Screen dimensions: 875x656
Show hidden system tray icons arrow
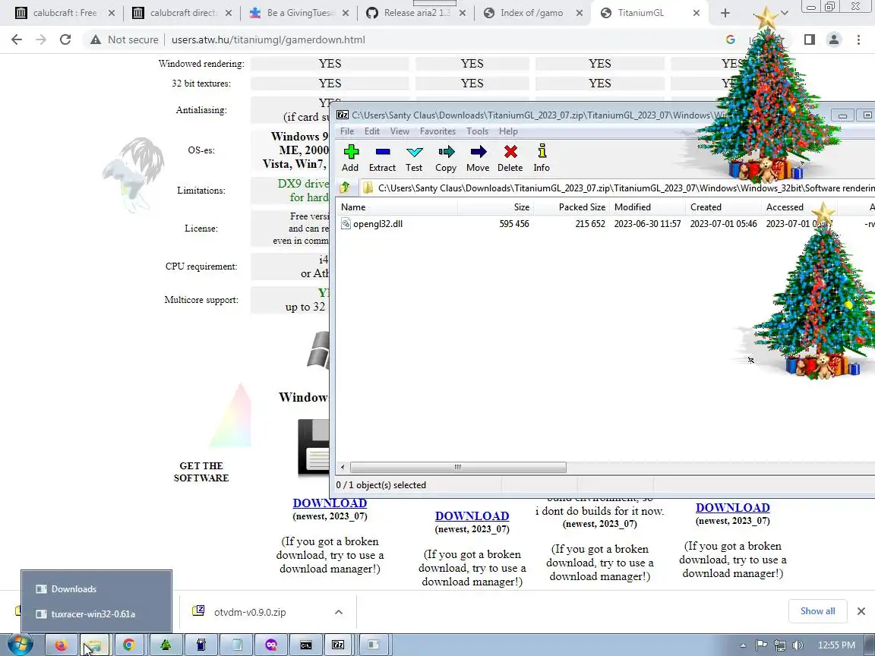coord(743,645)
